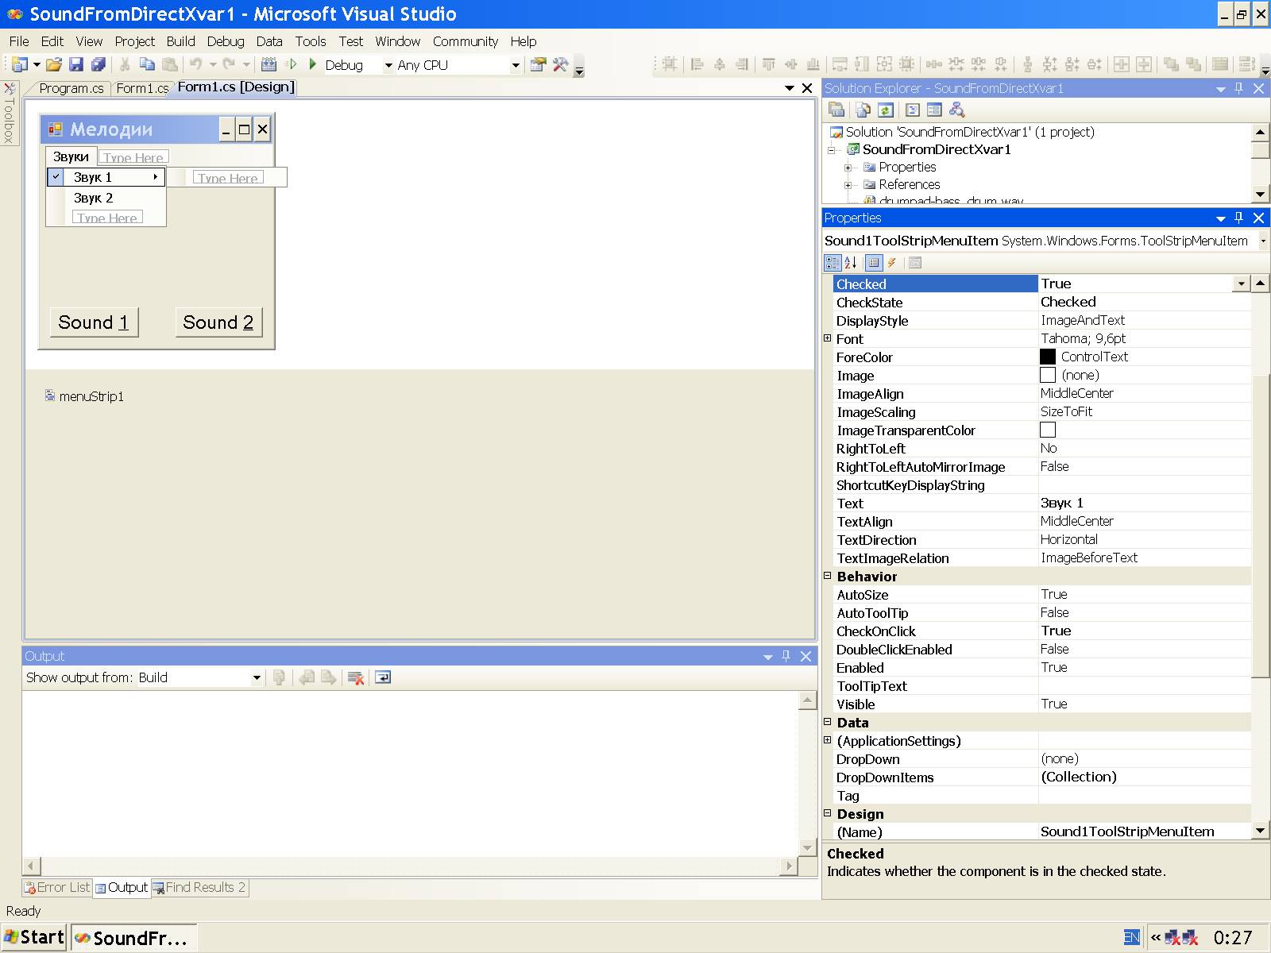
Task: Open the Debug configuration dropdown
Action: [x=388, y=65]
